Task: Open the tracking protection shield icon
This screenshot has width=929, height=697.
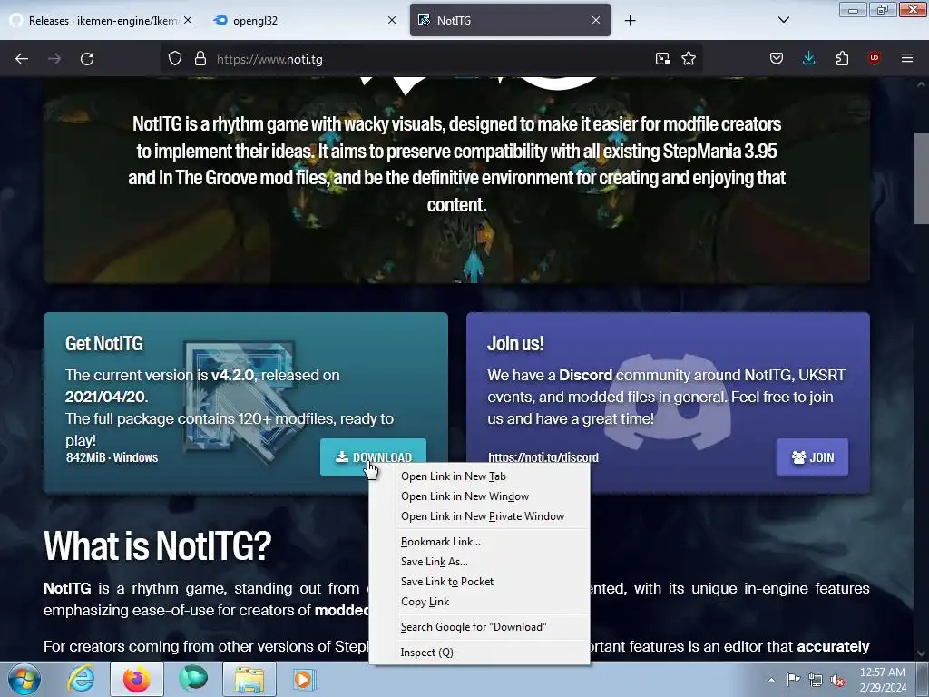Action: (x=175, y=59)
